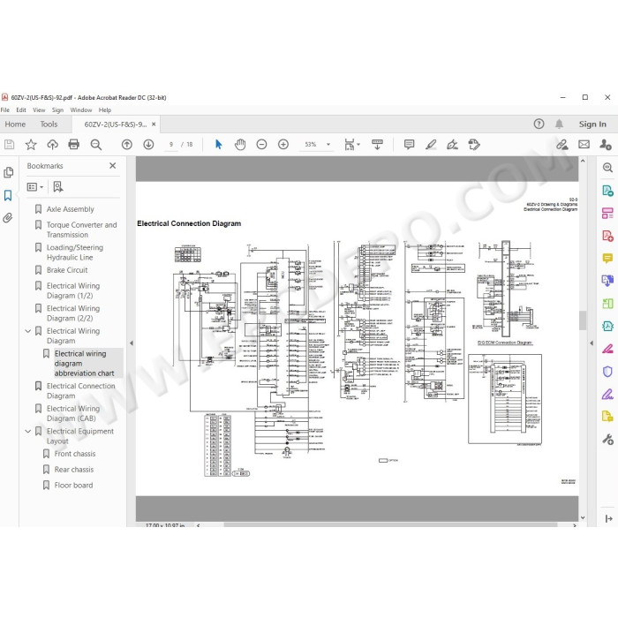
Task: Expand right tools pane arrow
Action: click(592, 343)
